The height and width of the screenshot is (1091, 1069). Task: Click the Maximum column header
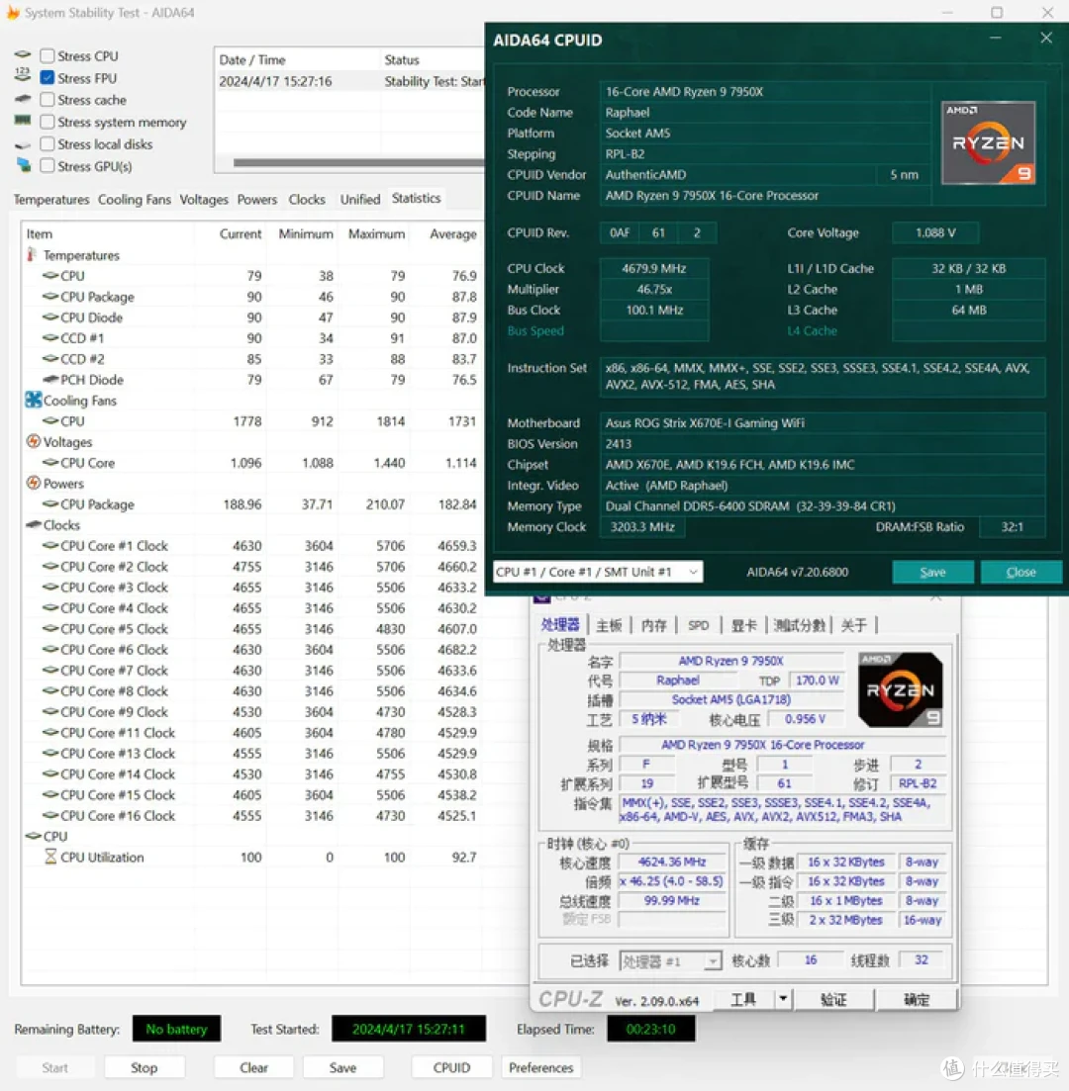pos(376,233)
